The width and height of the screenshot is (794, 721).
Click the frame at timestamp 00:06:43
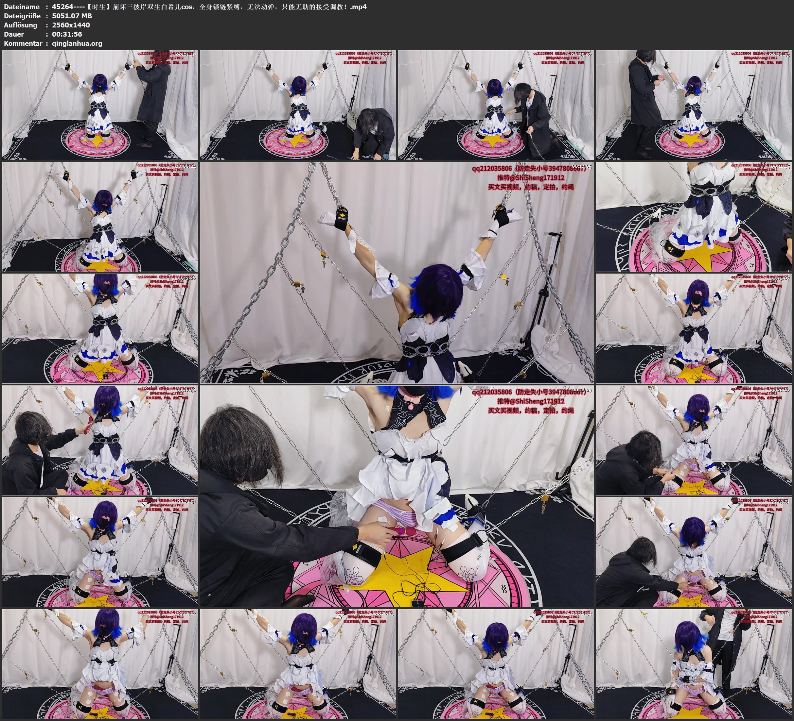click(x=694, y=105)
